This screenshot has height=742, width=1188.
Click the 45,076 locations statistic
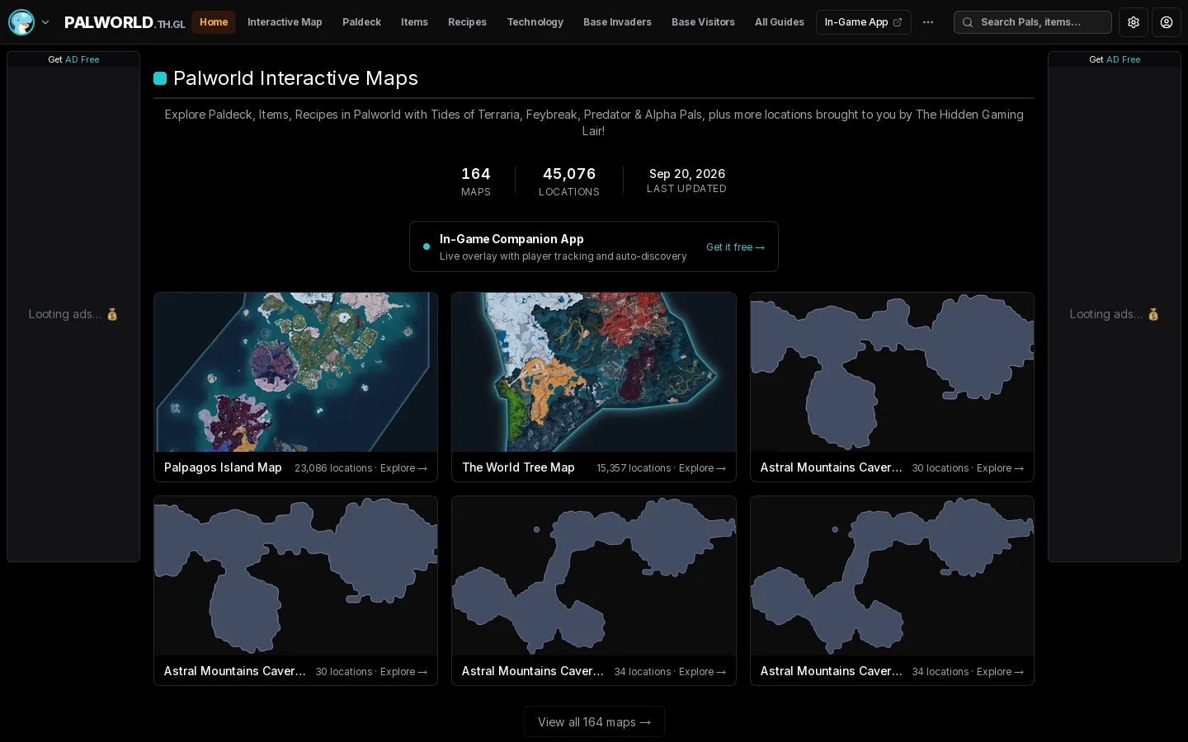[x=569, y=181]
